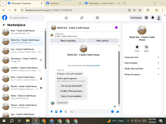Open the browser extensions puzzle icon
This screenshot has width=166, height=124.
[148, 10]
